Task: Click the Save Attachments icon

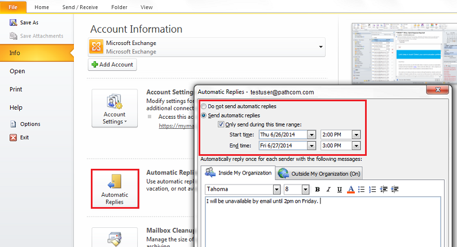Action: coord(13,36)
